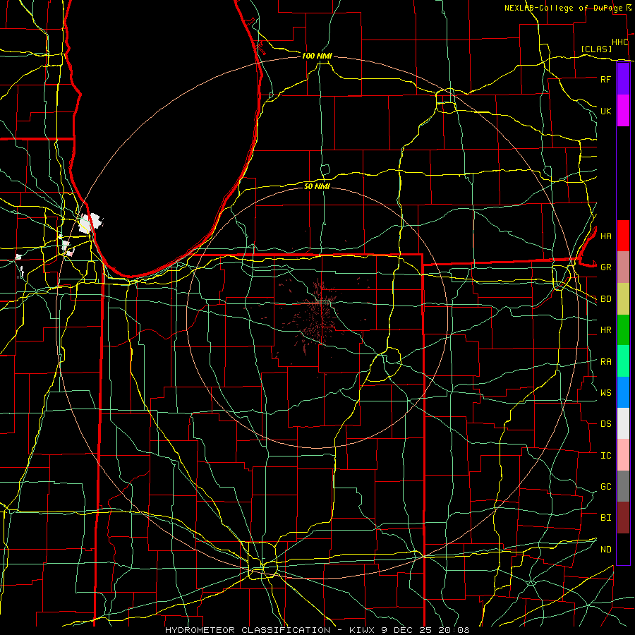Screen dimensions: 635x635
Task: Click the HHC product code text
Action: click(619, 42)
